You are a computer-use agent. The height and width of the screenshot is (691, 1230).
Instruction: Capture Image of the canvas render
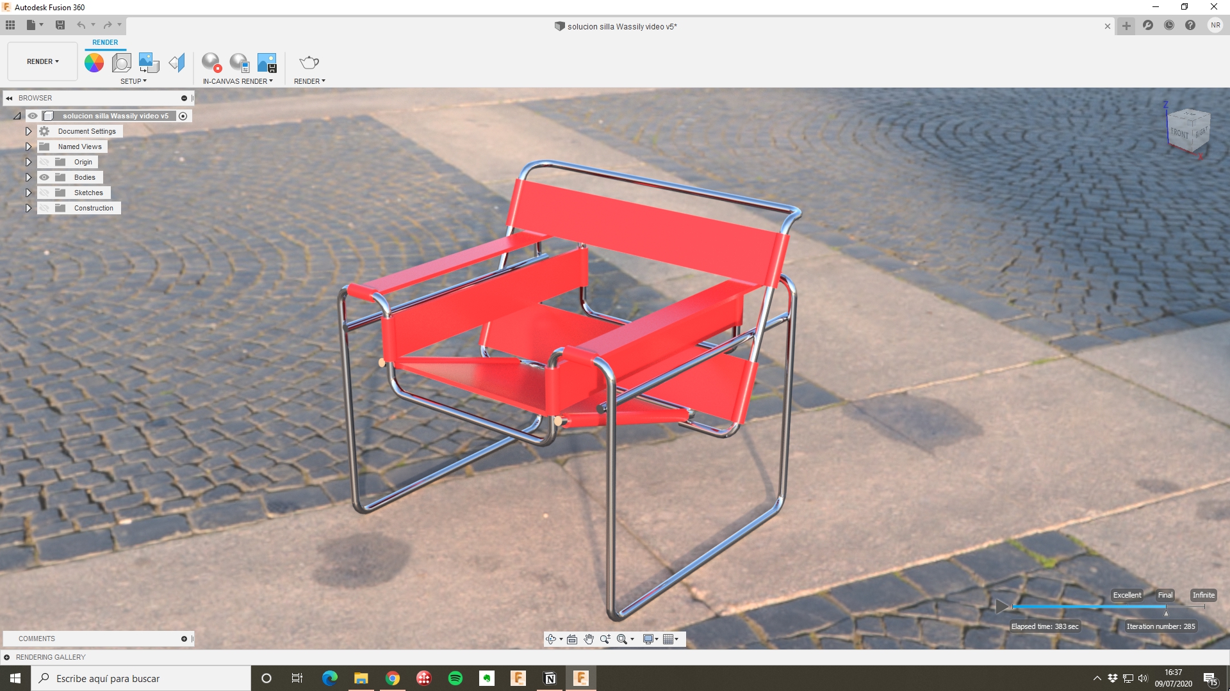point(266,62)
